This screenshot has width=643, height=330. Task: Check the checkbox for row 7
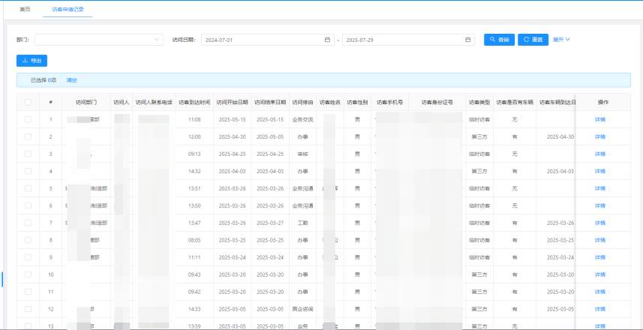[x=28, y=223]
